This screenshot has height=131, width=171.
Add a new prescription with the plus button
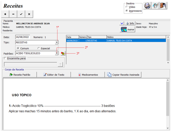click(x=5, y=14)
